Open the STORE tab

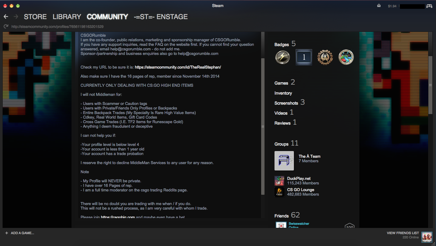35,17
